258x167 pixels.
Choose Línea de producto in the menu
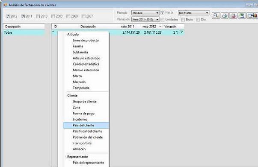point(86,40)
